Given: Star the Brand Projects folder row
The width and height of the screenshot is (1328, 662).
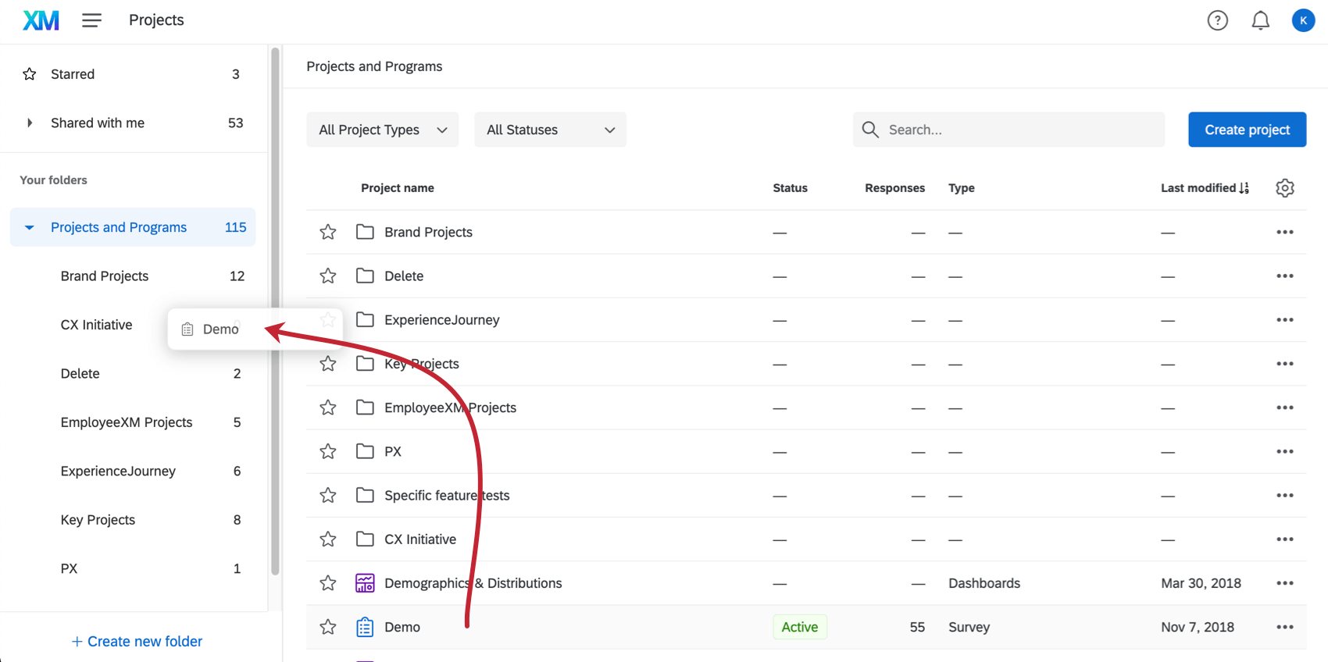Looking at the screenshot, I should pyautogui.click(x=328, y=232).
